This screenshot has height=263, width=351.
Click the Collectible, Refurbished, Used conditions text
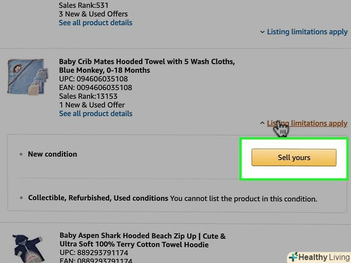98,198
